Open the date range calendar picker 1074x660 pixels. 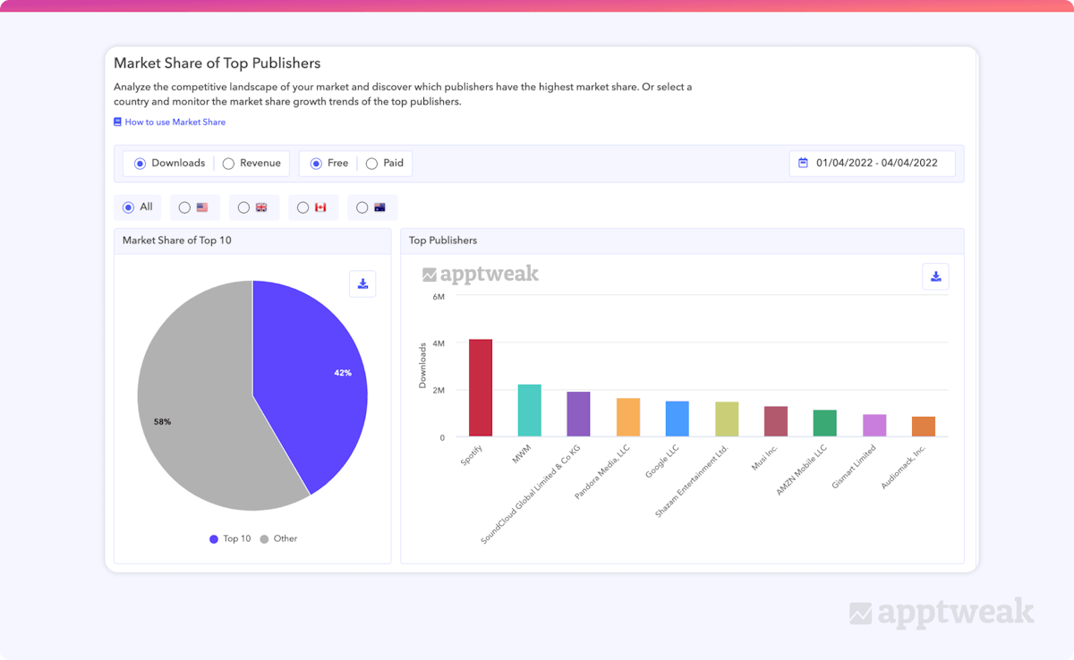pyautogui.click(x=803, y=163)
